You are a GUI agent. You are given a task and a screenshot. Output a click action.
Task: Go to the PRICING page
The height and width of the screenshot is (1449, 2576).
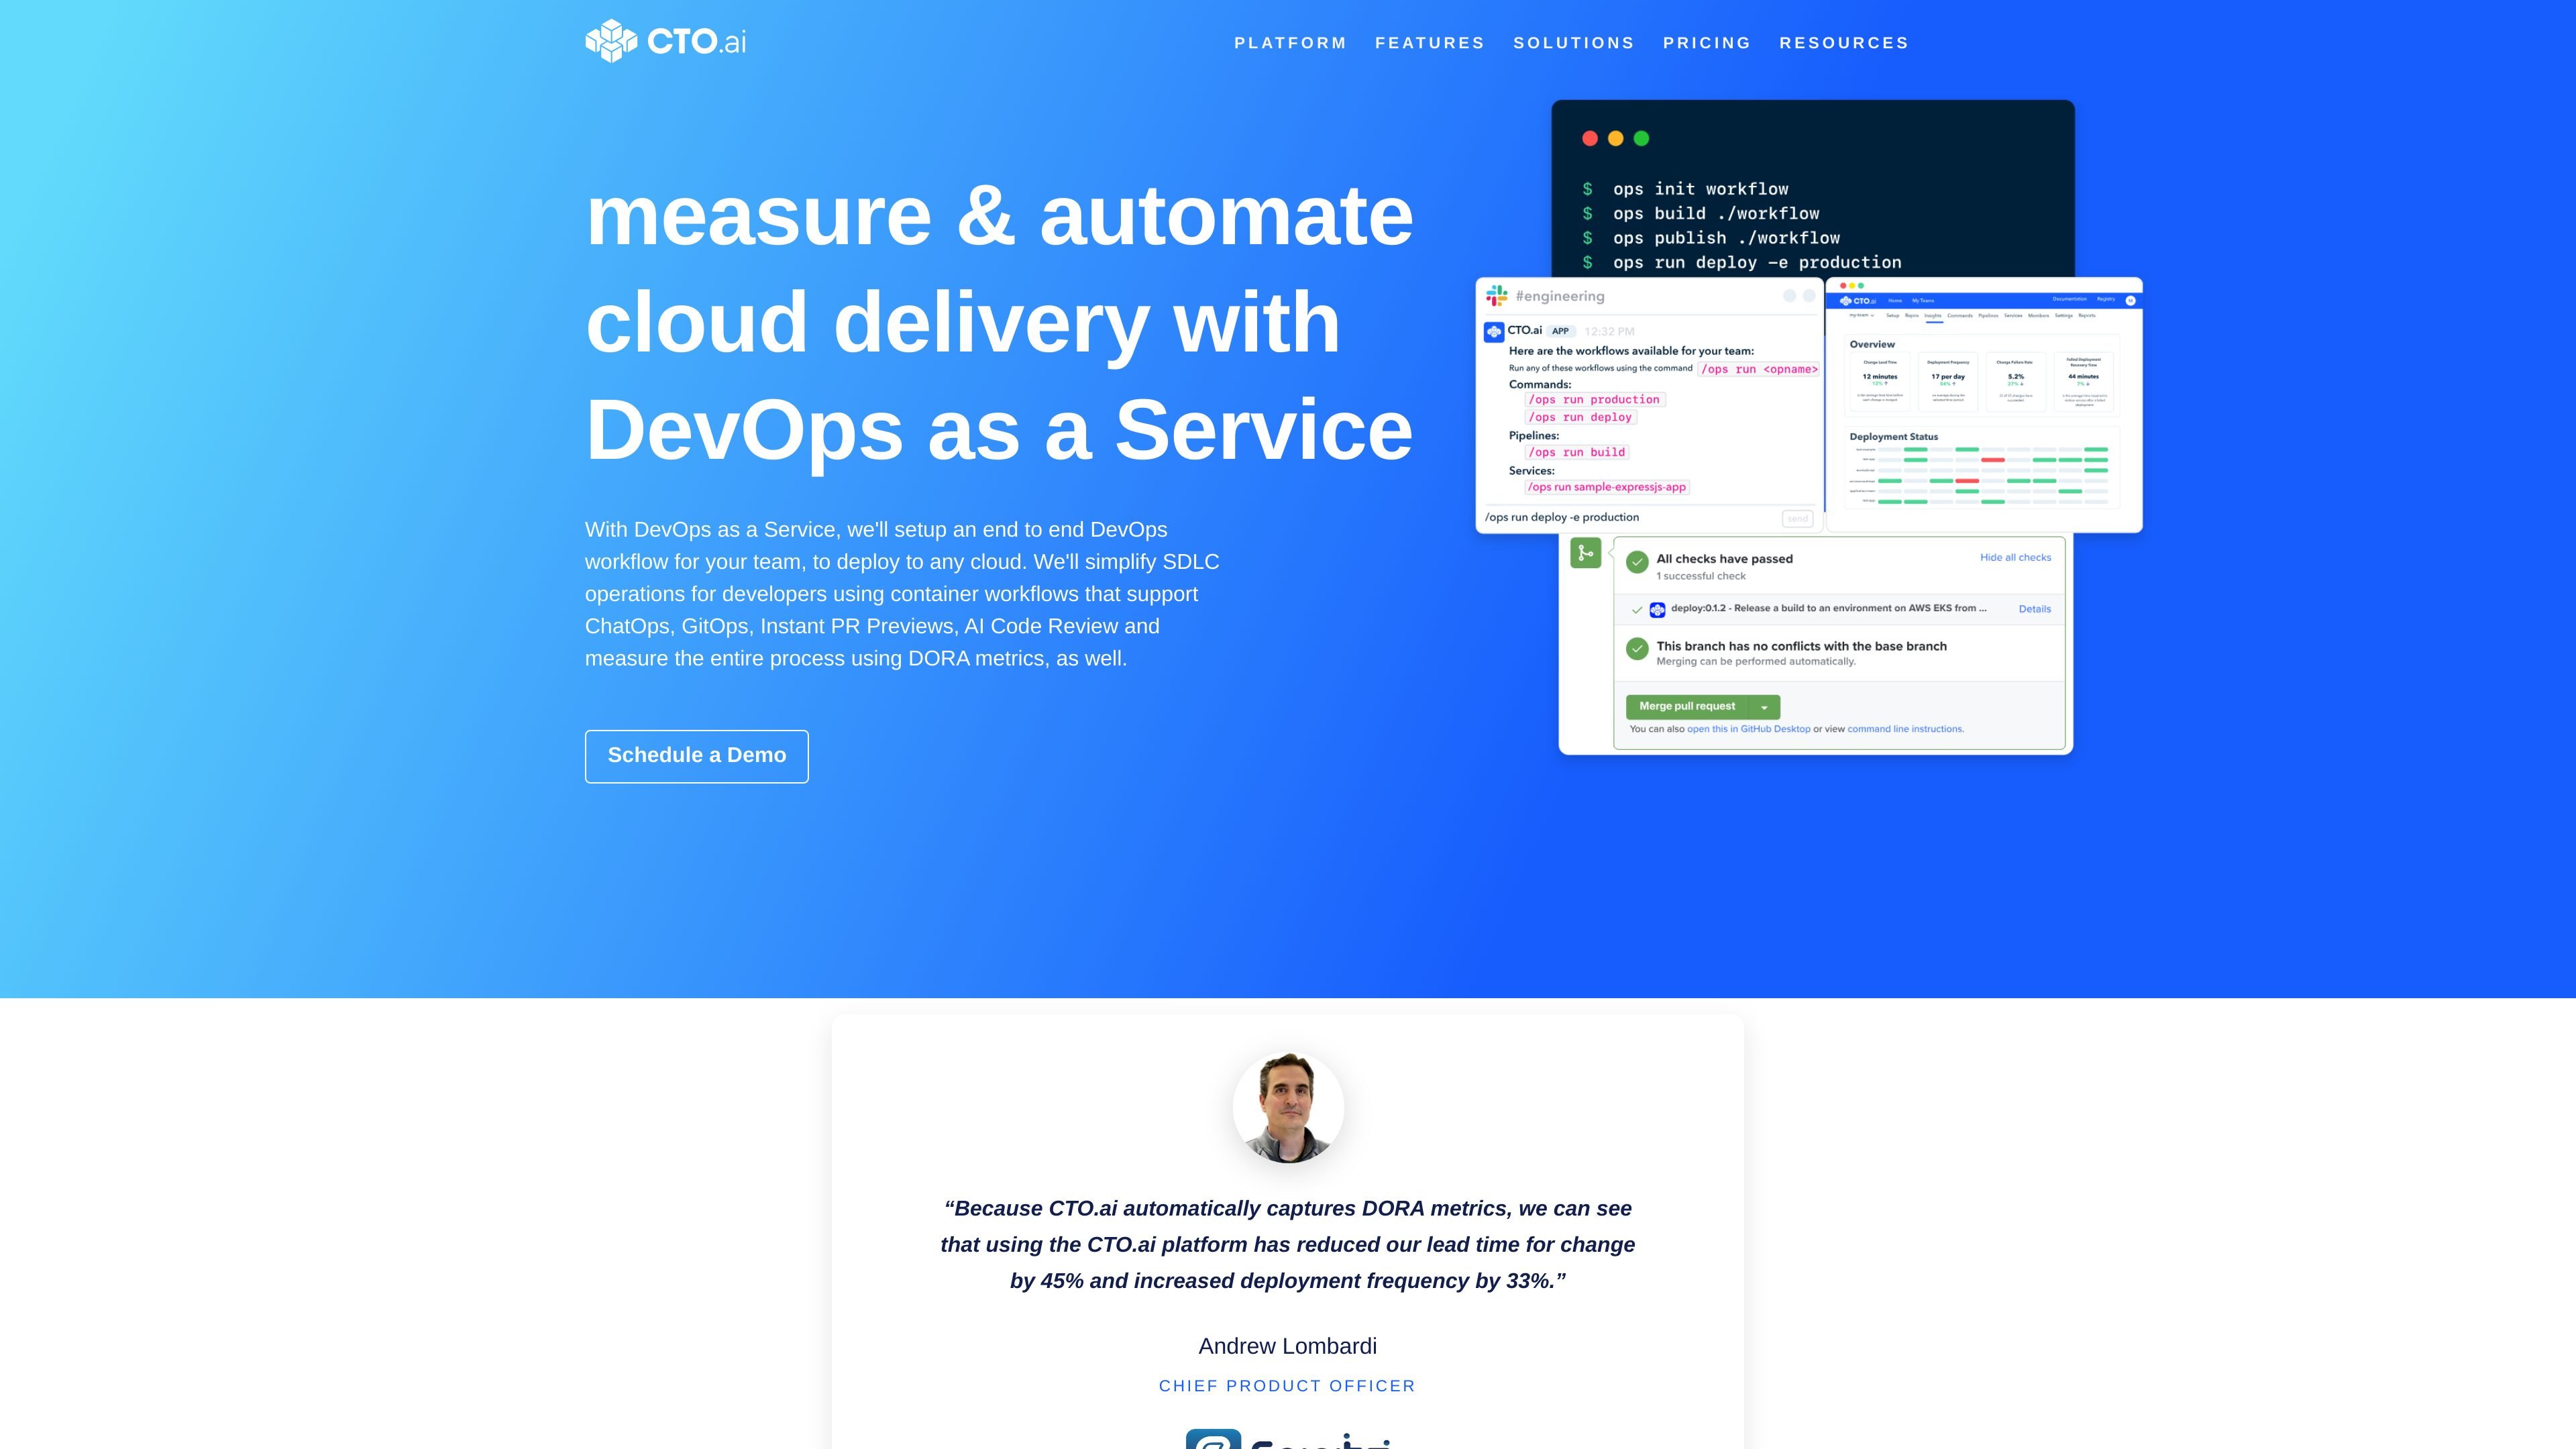click(x=1707, y=43)
